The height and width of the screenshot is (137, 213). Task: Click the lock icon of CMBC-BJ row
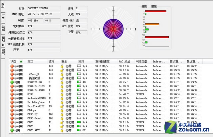click(x=62, y=114)
